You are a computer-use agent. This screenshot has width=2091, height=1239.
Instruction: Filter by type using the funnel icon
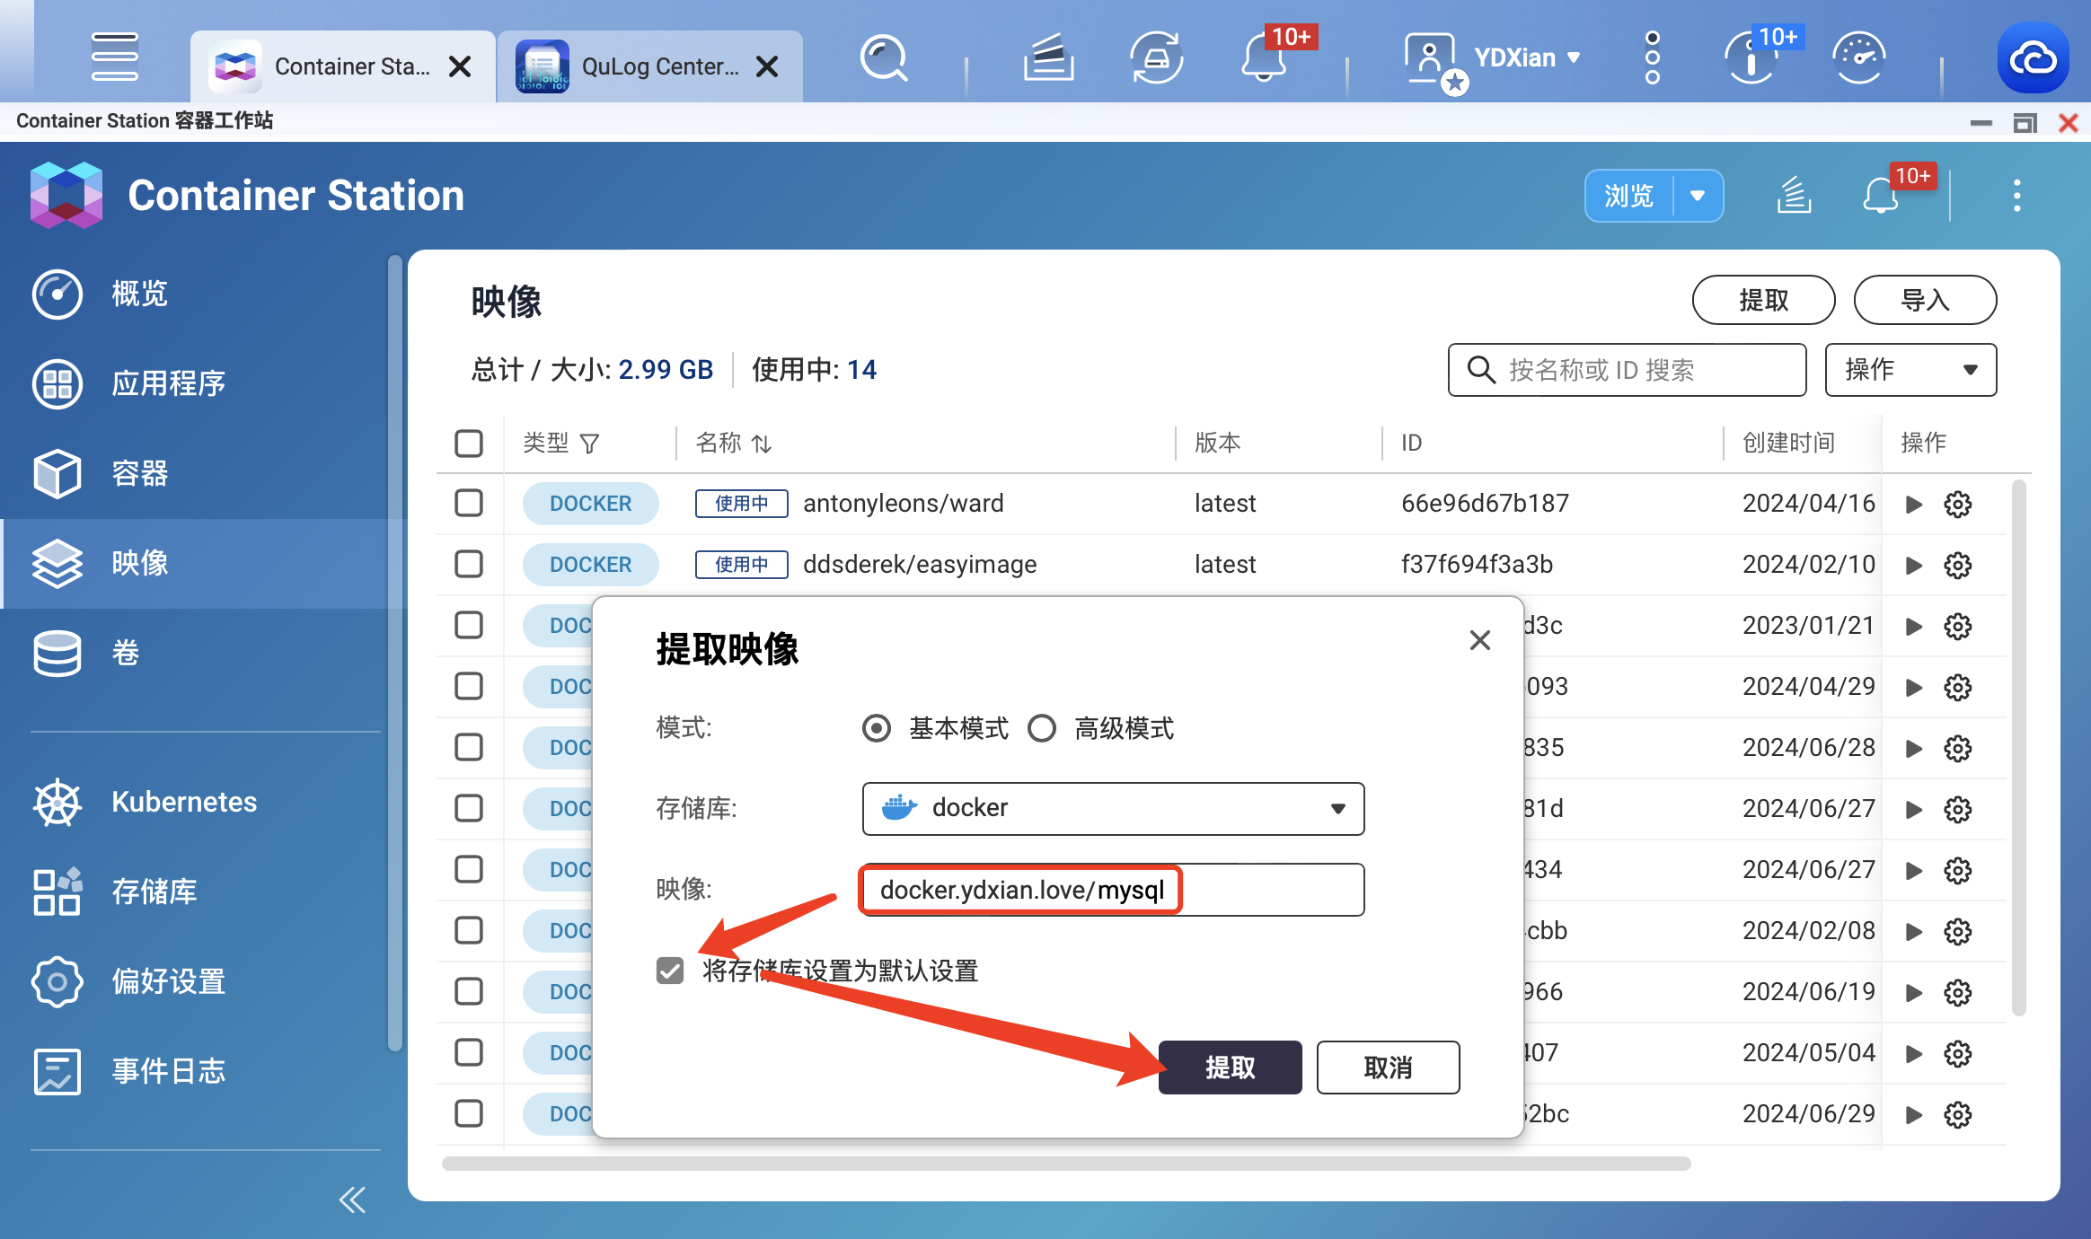pyautogui.click(x=589, y=444)
